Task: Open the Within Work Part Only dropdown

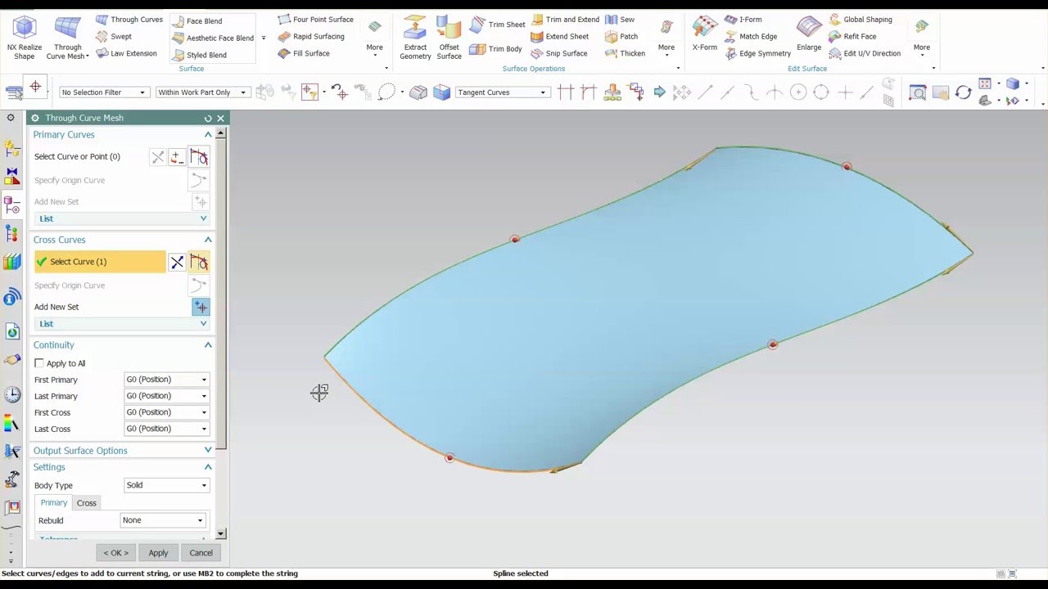Action: [202, 92]
